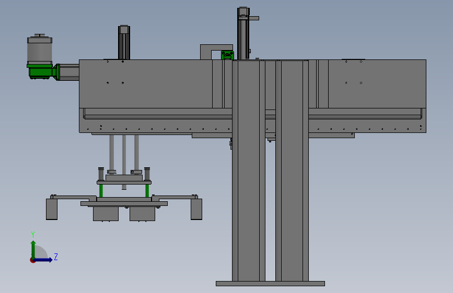453x293 pixels.
Task: Select the gray cylindrical motor at far left
Action: 40,50
